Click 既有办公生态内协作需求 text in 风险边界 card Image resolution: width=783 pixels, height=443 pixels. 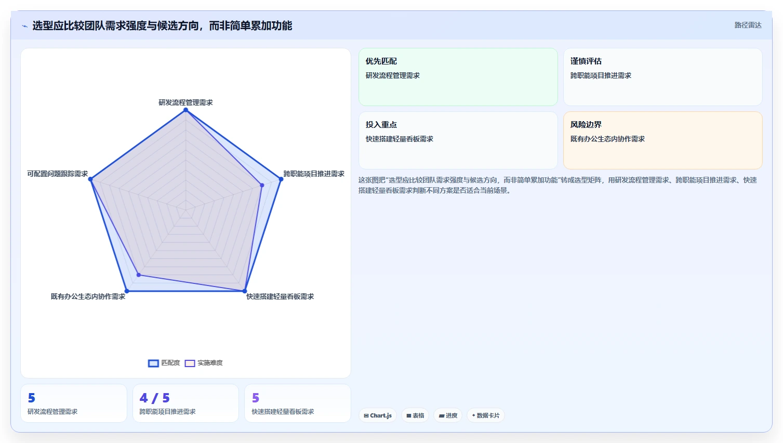[x=607, y=139]
